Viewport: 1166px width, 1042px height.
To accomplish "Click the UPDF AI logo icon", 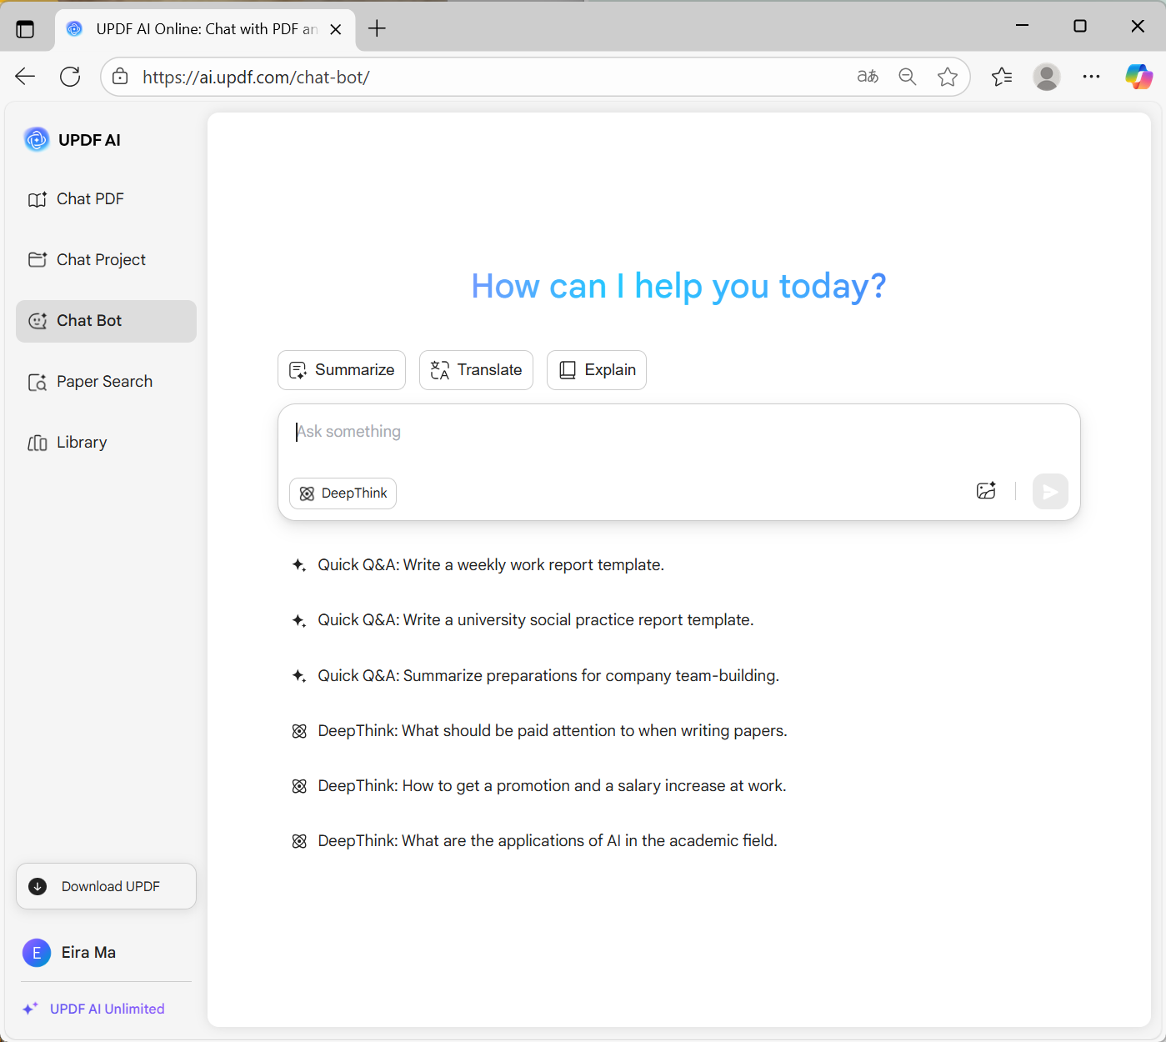I will pyautogui.click(x=37, y=139).
